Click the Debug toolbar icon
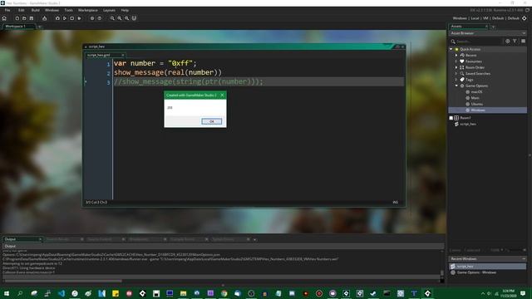The width and height of the screenshot is (532, 299). pyautogui.click(x=57, y=18)
